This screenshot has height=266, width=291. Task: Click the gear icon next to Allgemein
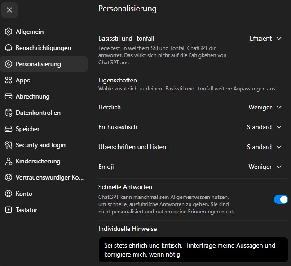coord(9,32)
